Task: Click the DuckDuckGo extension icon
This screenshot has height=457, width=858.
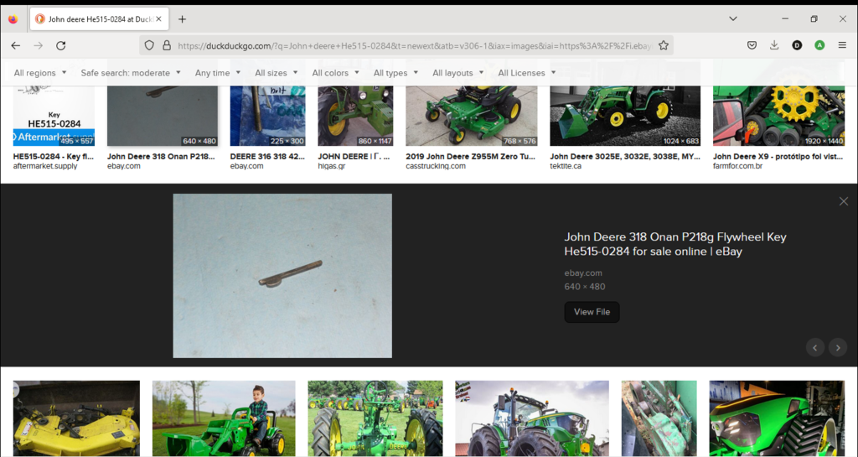Action: tap(797, 45)
